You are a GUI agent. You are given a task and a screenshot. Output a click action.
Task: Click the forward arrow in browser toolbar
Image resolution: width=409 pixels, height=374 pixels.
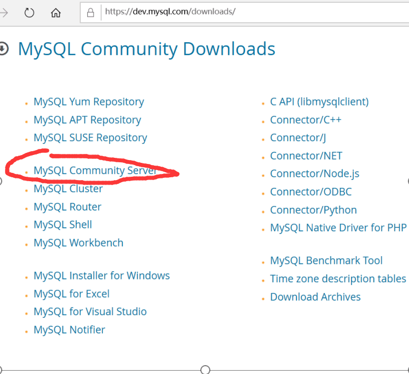4,12
